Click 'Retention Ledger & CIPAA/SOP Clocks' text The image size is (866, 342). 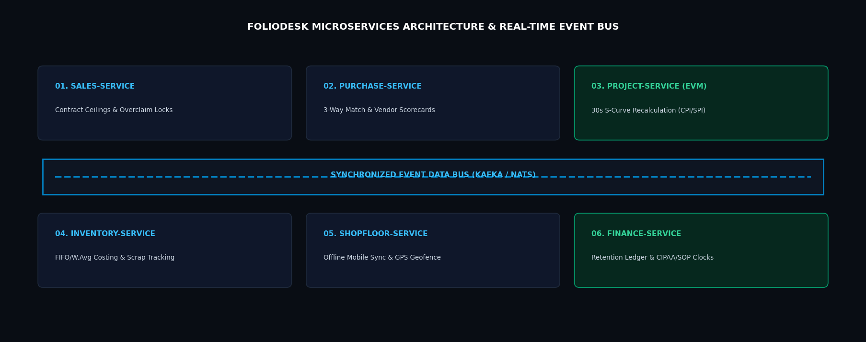652,258
